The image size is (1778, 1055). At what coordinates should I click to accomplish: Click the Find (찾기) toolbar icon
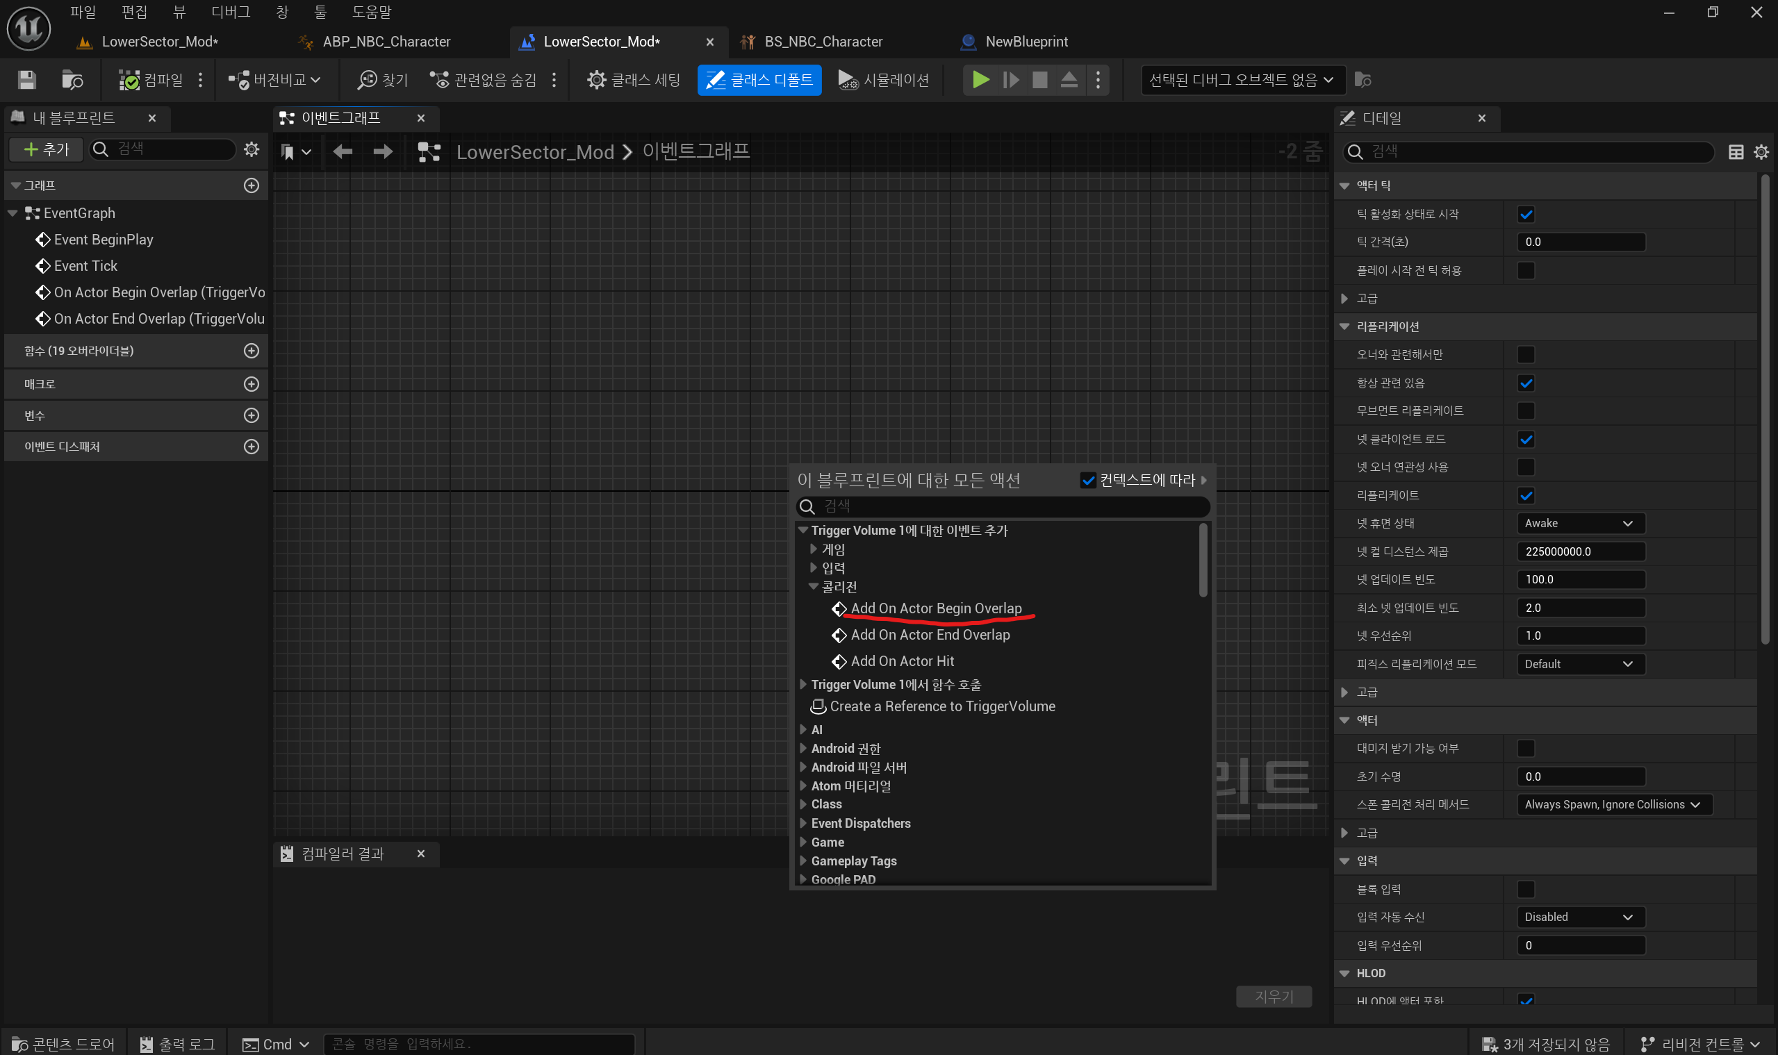[382, 80]
